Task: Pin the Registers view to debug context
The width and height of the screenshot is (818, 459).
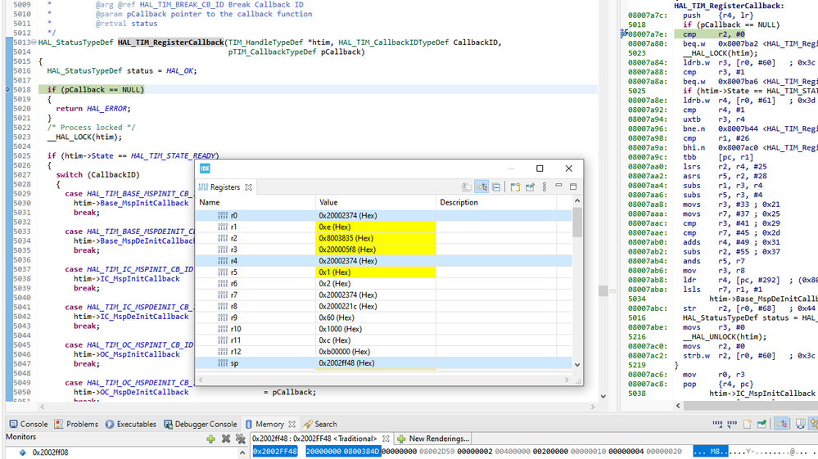Action: (530, 187)
